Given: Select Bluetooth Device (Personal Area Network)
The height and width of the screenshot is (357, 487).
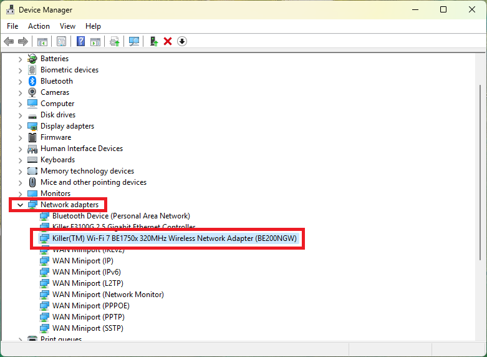Looking at the screenshot, I should 120,216.
